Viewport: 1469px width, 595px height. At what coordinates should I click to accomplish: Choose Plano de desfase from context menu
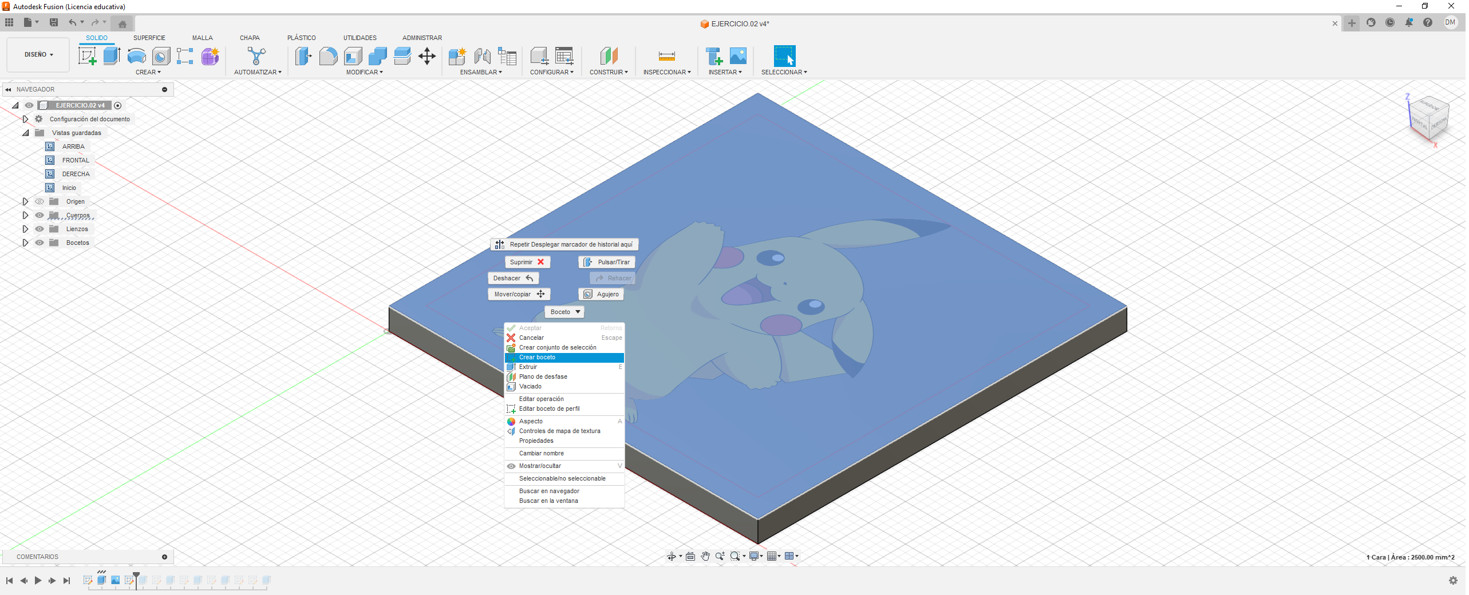564,377
